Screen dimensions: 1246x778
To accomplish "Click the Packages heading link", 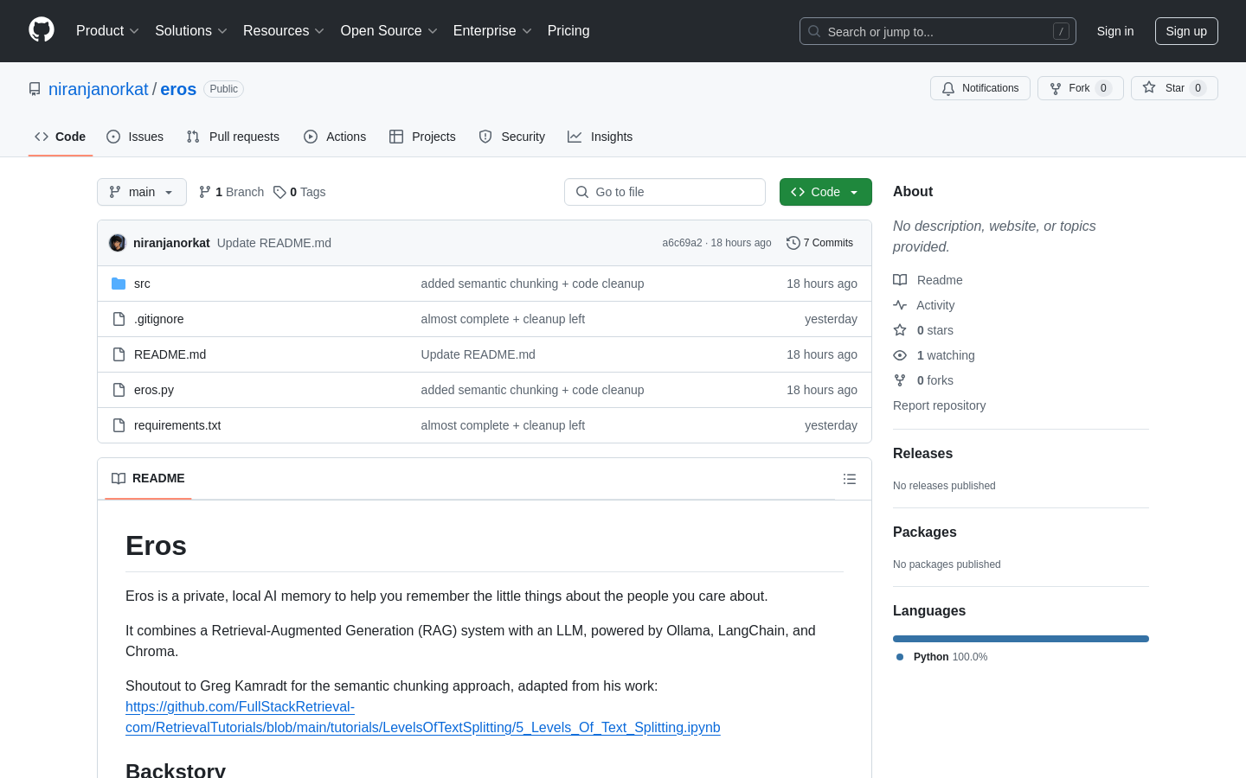I will 924,532.
